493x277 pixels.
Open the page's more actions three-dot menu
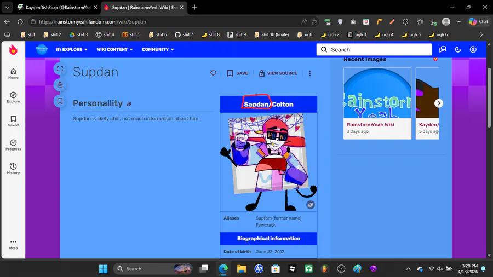pyautogui.click(x=309, y=73)
